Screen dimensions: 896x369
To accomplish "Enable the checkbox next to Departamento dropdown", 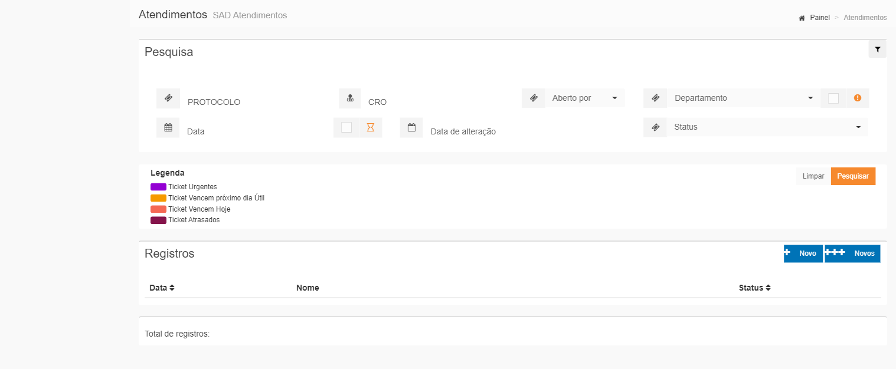I will [833, 98].
